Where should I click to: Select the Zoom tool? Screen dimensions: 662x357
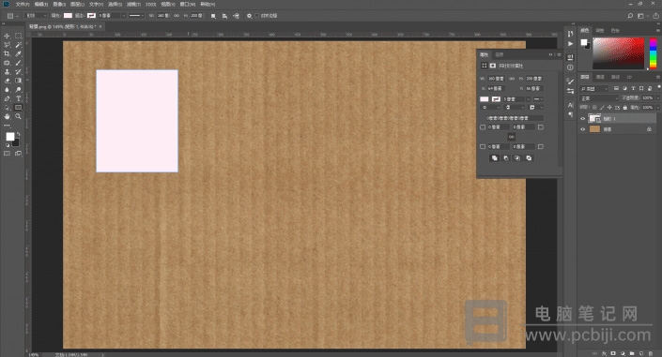point(18,116)
